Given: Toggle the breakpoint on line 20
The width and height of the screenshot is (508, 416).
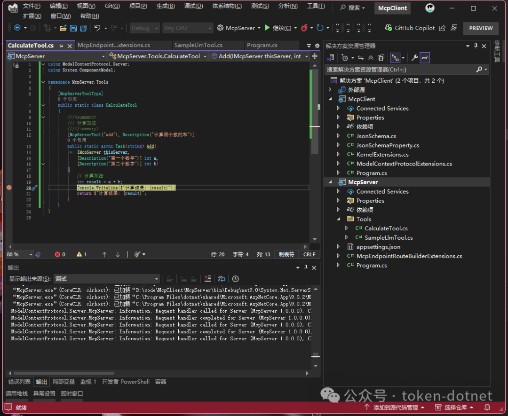Looking at the screenshot, I should click(9, 188).
